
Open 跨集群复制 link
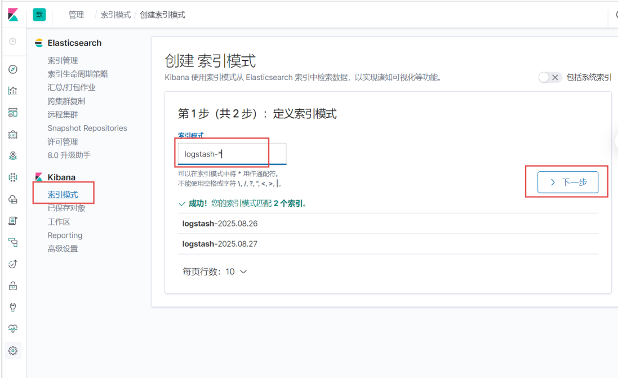pyautogui.click(x=66, y=101)
